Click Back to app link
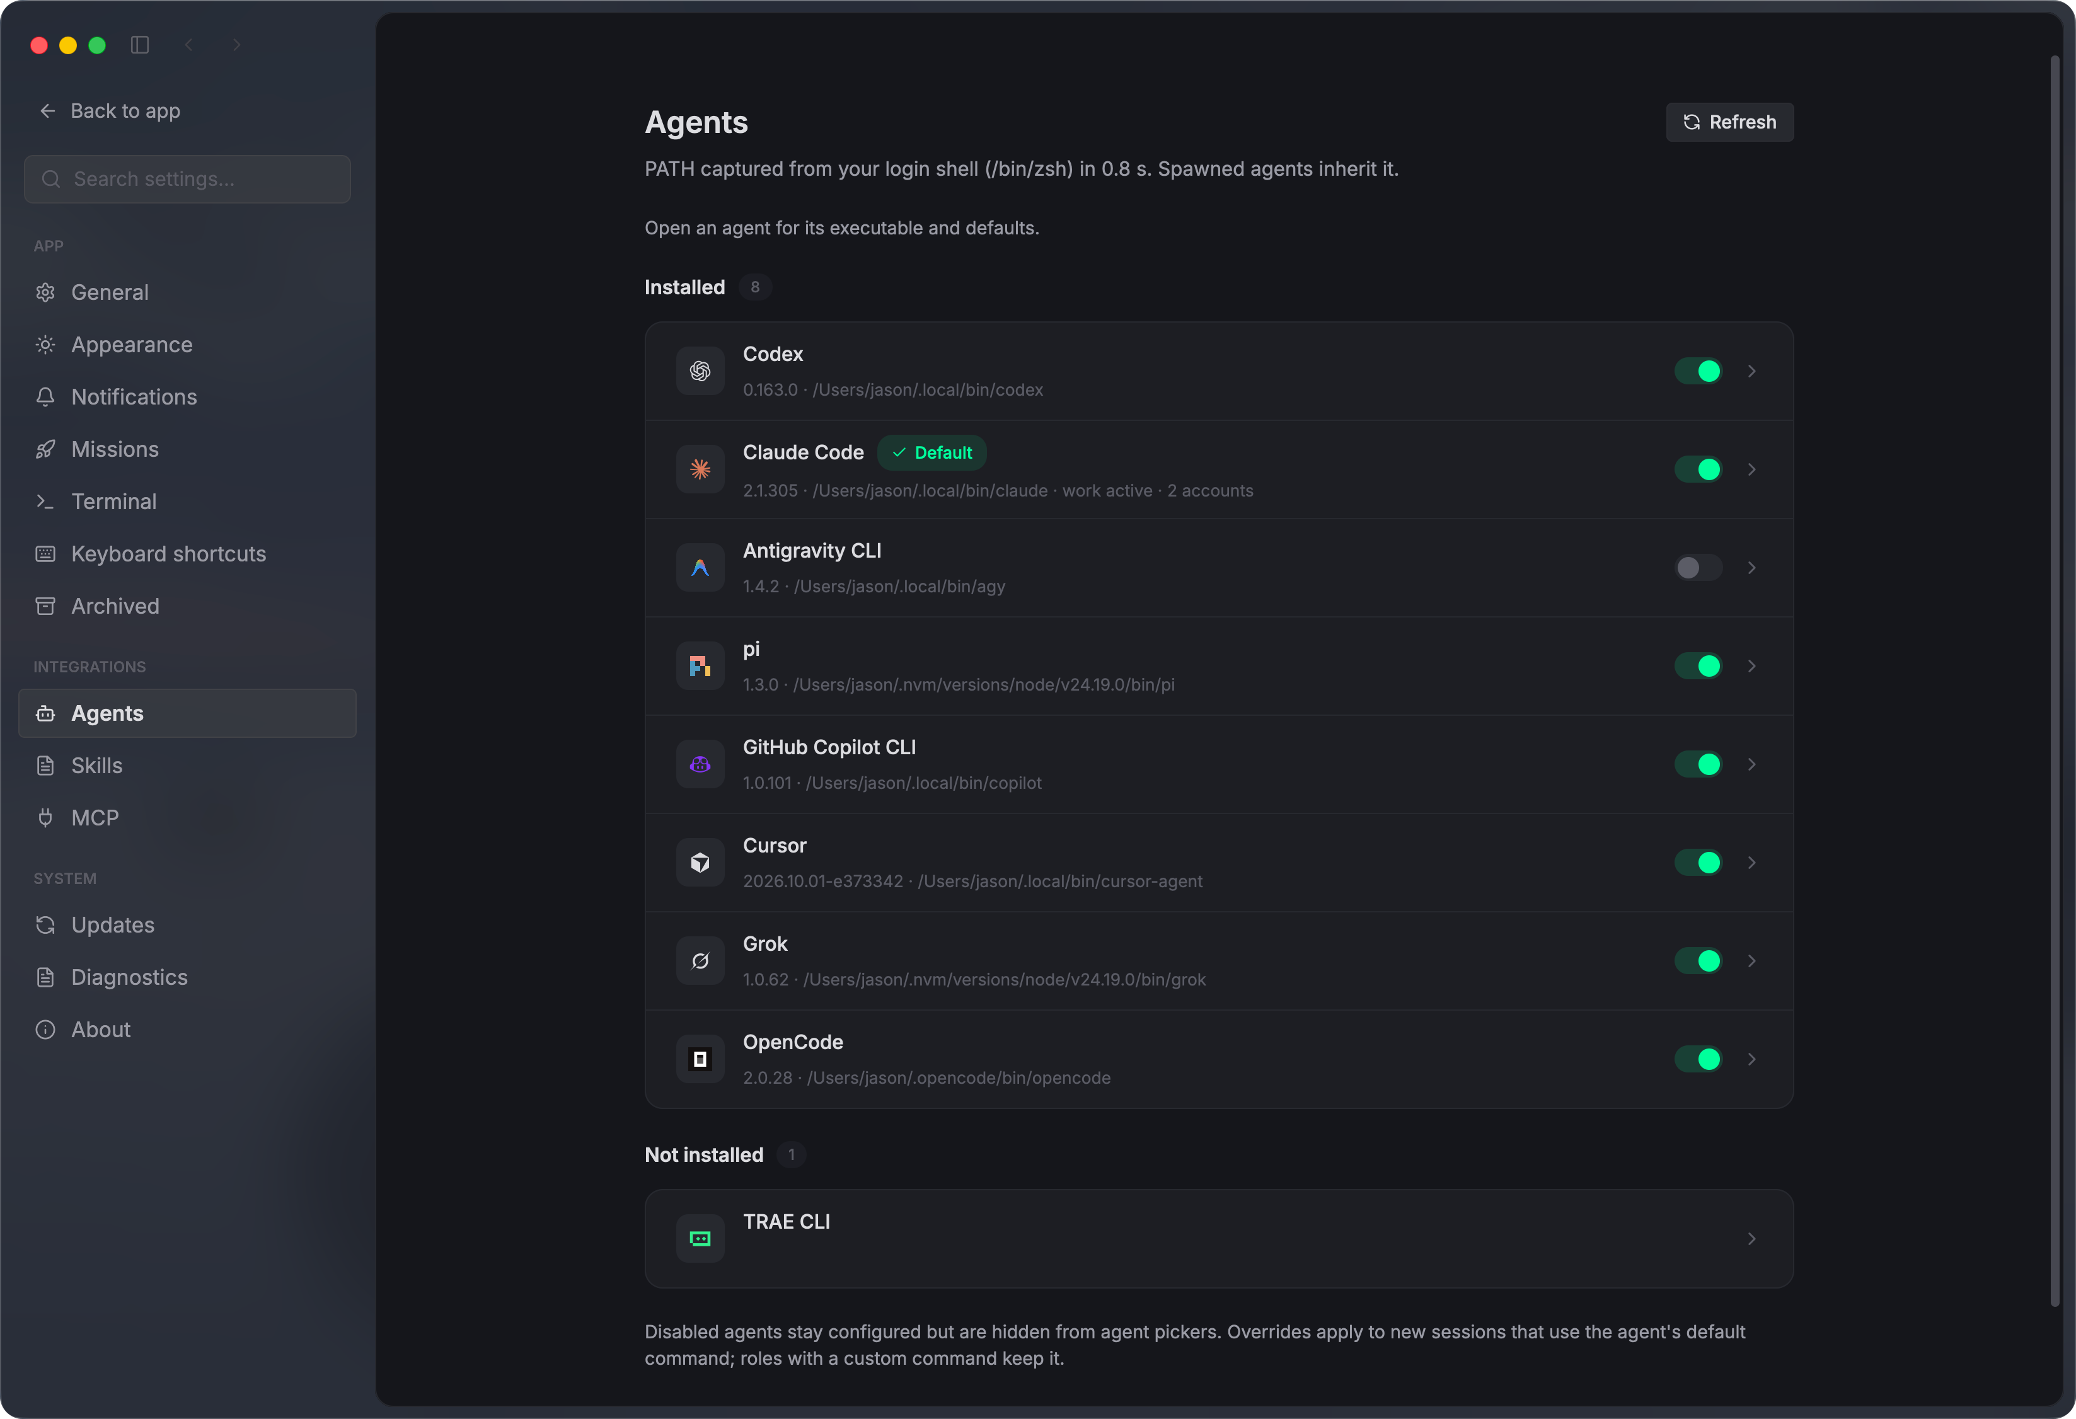 tap(109, 111)
